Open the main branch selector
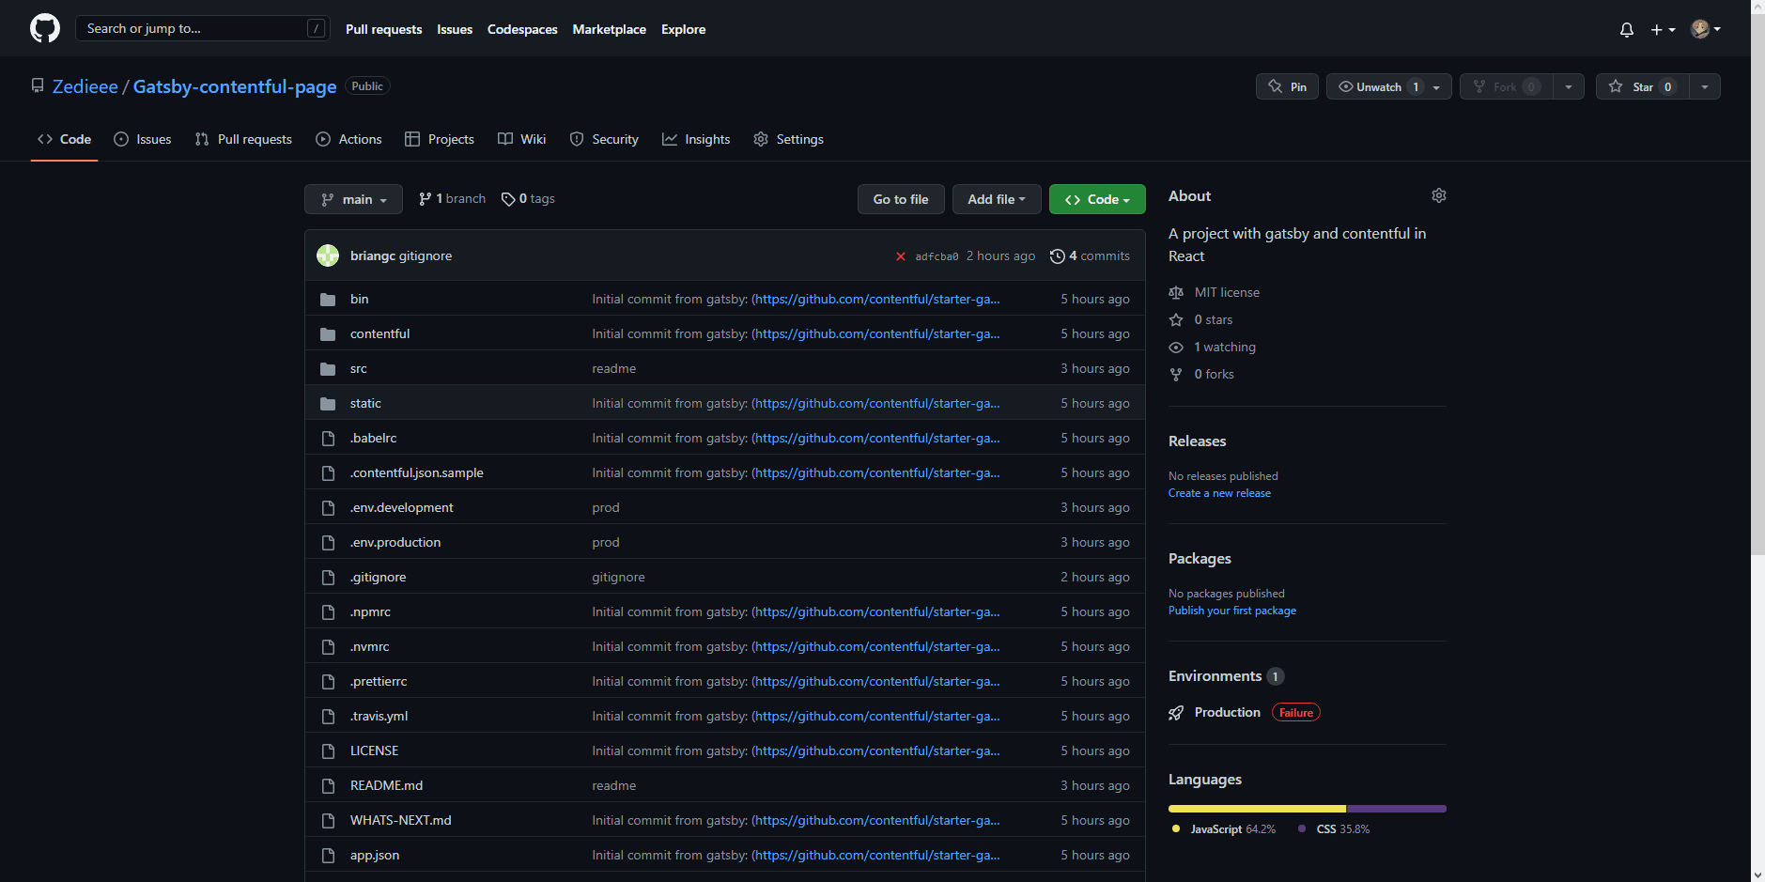Screen dimensions: 1765x882 [353, 199]
